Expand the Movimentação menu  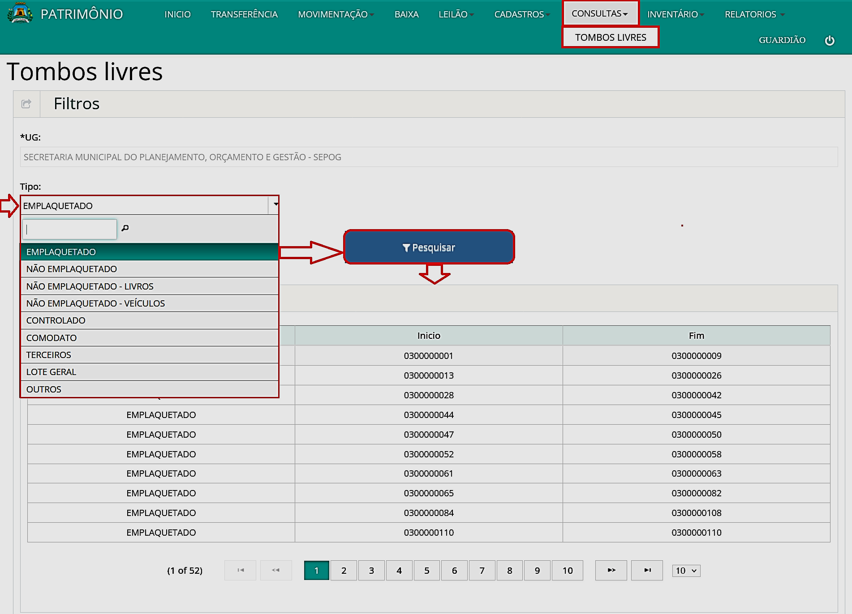pos(336,14)
